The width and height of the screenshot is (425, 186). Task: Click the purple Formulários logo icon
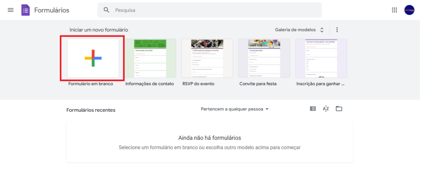tap(26, 10)
